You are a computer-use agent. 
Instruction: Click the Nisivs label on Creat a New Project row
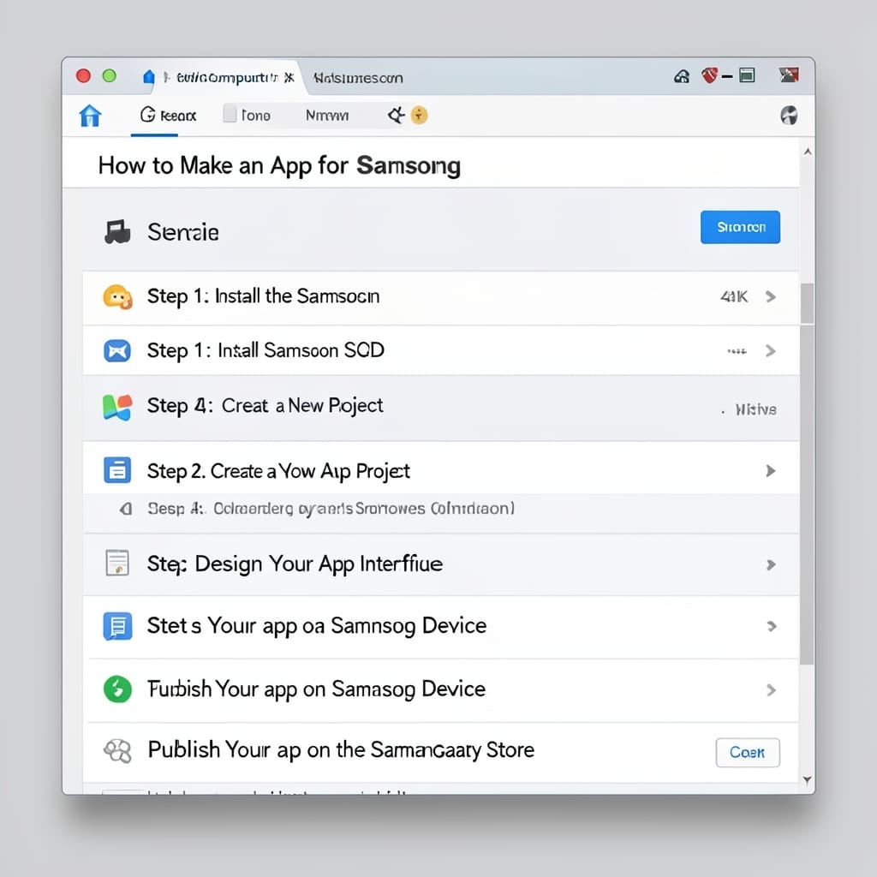point(755,409)
